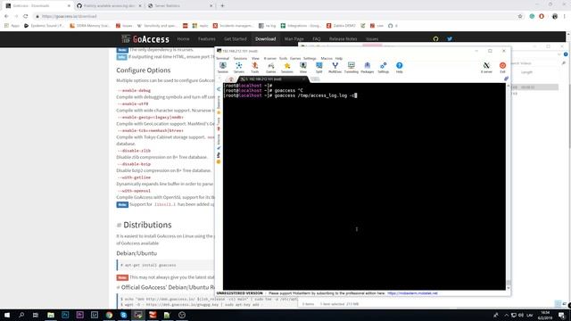The image size is (571, 321).
Task: Switch to the GitHub access log browser tab
Action: (109, 6)
